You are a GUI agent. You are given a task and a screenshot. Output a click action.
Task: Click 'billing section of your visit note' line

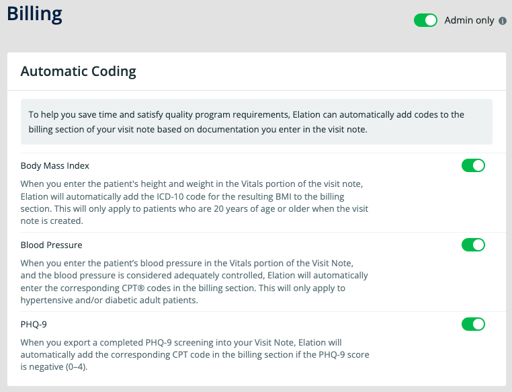point(198,129)
